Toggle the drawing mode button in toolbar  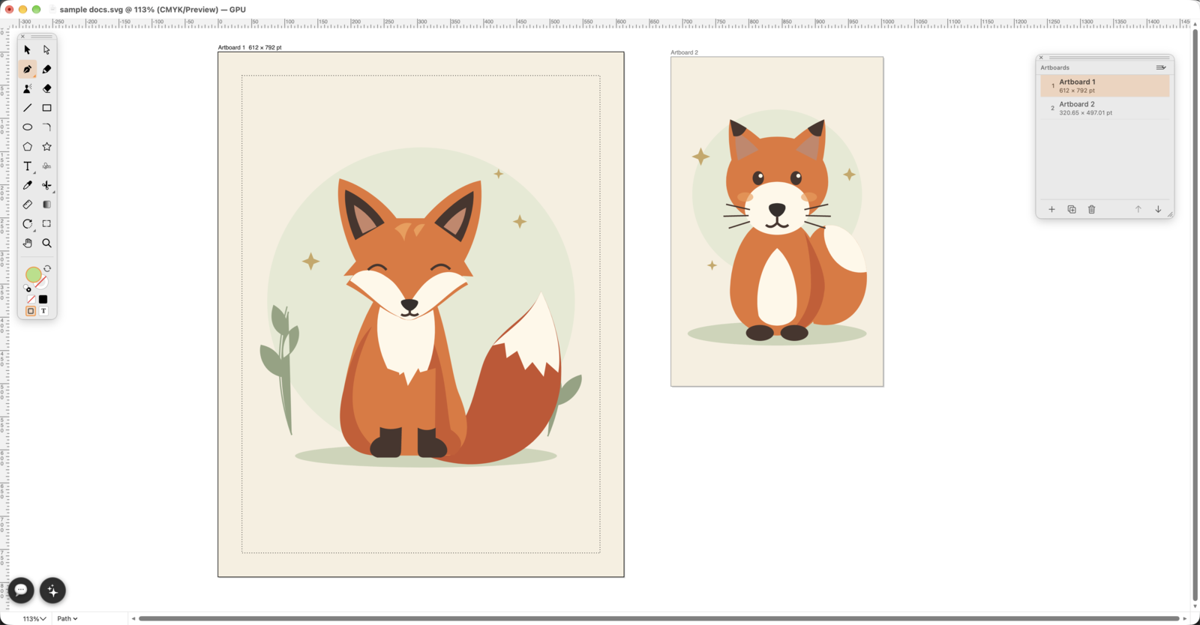[31, 311]
